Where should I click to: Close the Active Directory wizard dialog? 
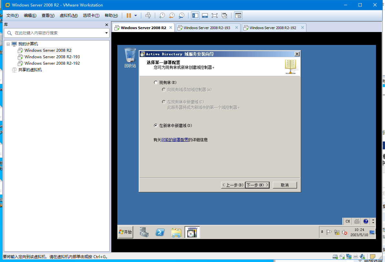tap(297, 54)
